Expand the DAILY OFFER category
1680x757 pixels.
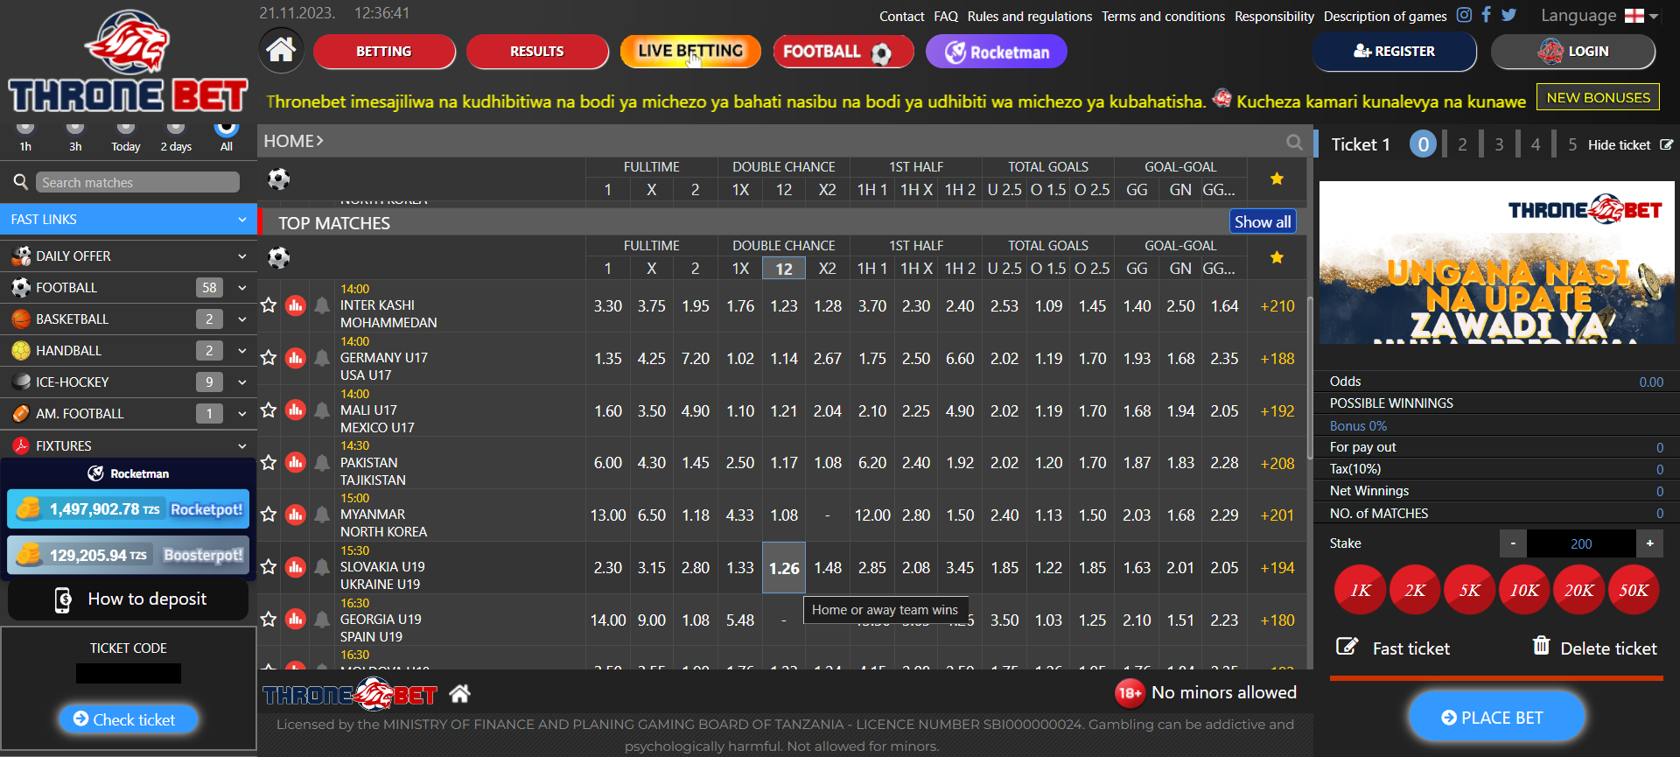(129, 256)
